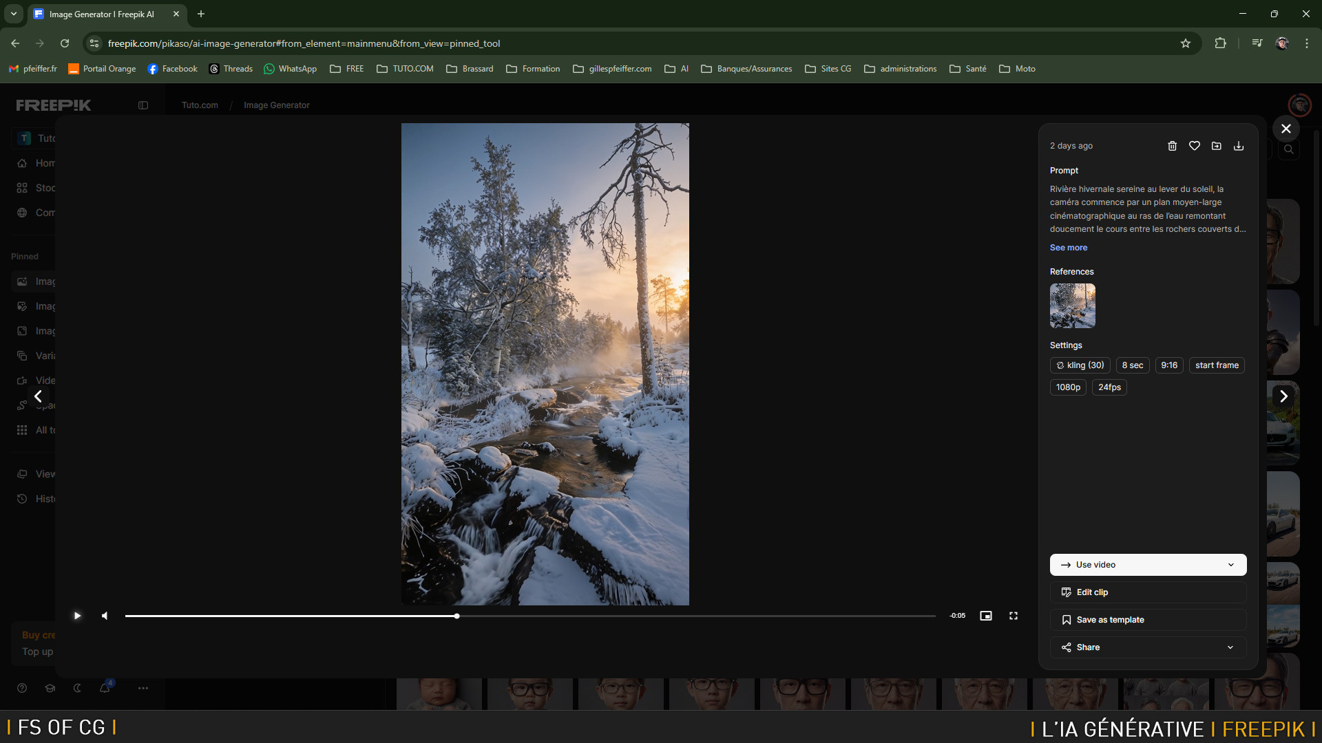Expand the full prompt with See more
1322x743 pixels.
point(1069,248)
